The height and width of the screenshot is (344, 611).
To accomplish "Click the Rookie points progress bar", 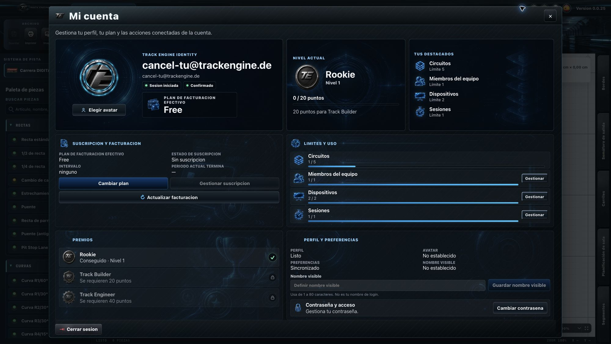I will point(346,104).
